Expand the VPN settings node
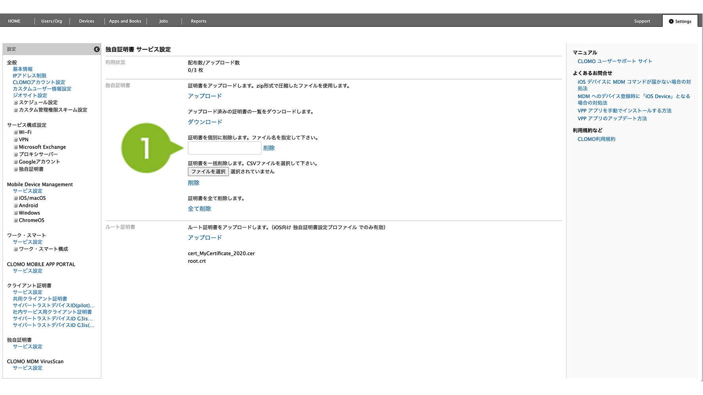The width and height of the screenshot is (703, 395). (x=16, y=140)
